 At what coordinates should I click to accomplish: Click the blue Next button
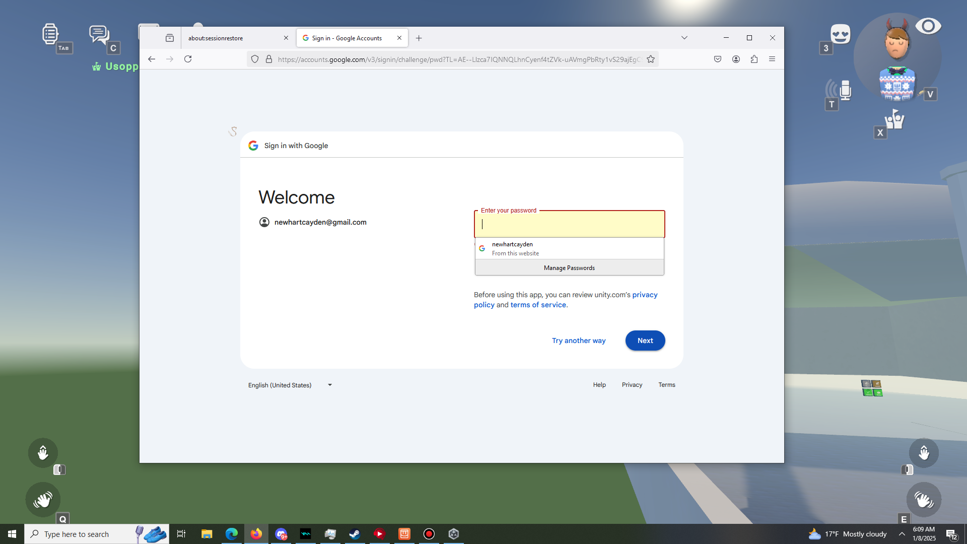[645, 341]
